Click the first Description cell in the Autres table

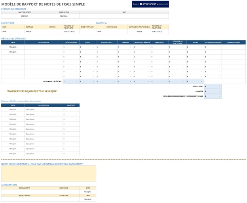tap(44, 109)
